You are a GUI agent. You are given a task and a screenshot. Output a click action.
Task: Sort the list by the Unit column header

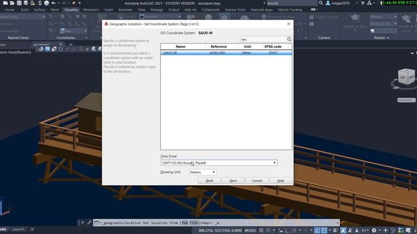click(x=250, y=46)
